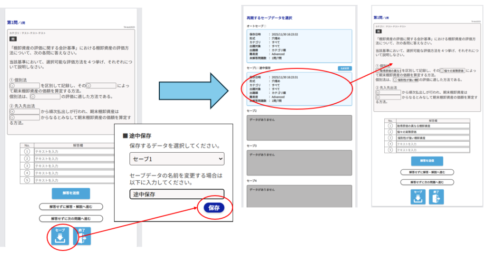Click 解答せずに次の問題へ進む below the restored answers
487x255 pixels.
click(x=427, y=182)
